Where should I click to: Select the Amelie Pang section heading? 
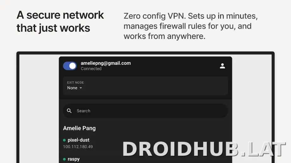click(79, 128)
